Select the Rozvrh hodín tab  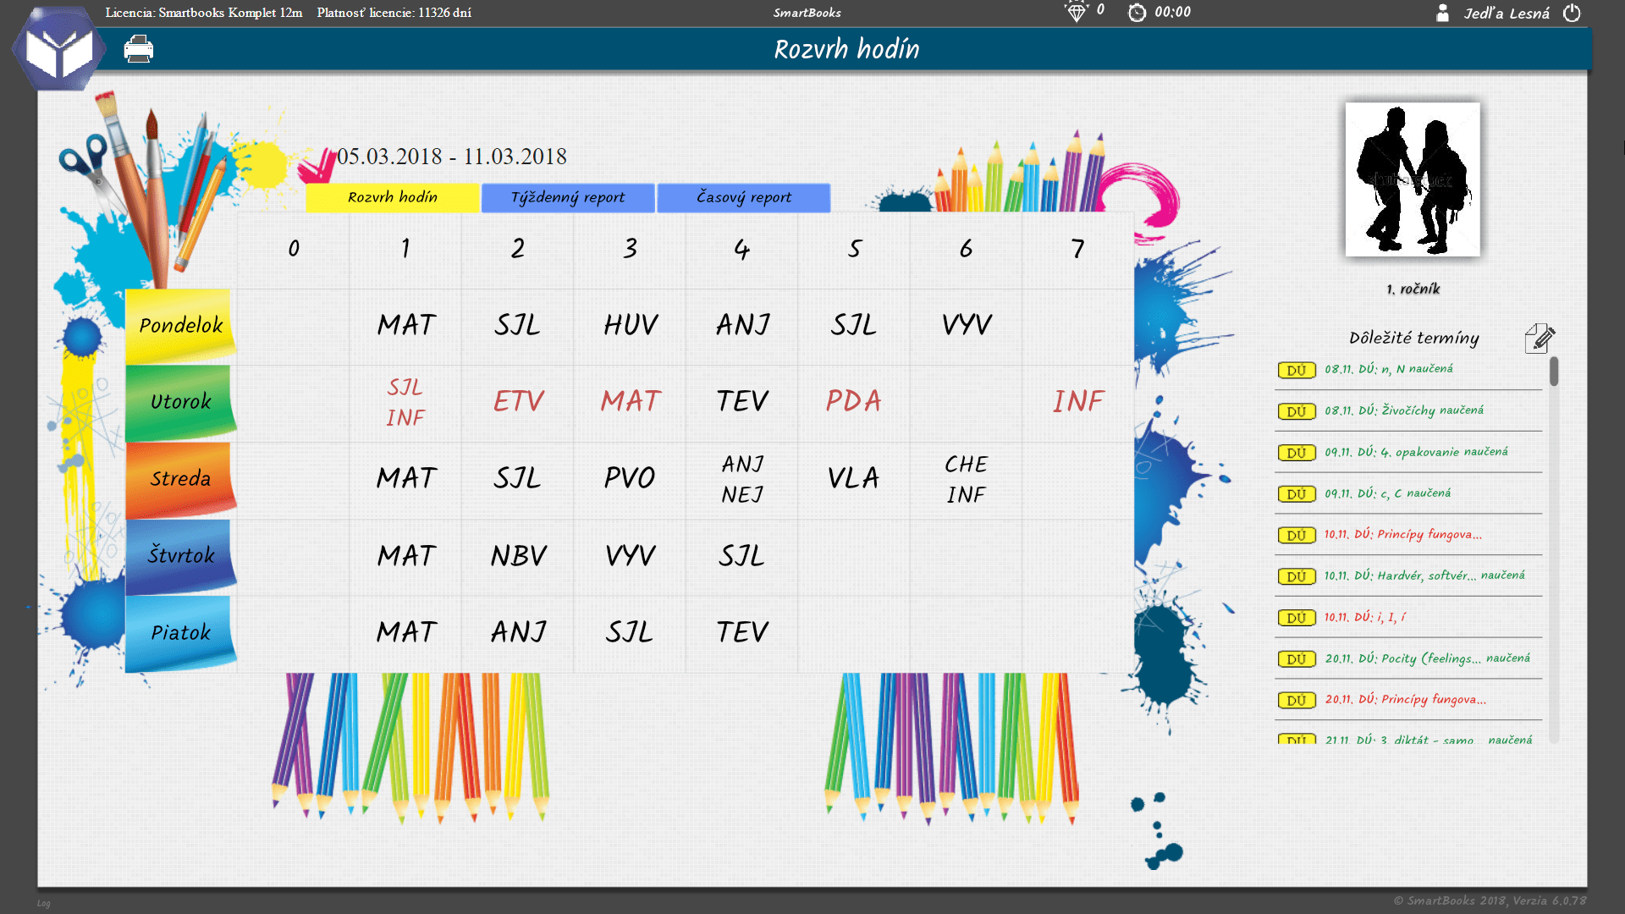(x=393, y=197)
